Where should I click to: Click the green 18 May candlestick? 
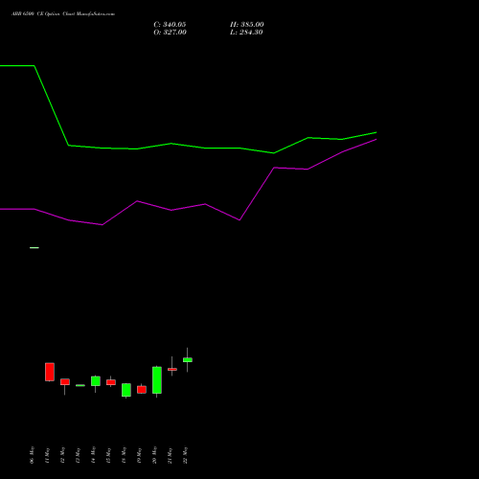coord(126,390)
